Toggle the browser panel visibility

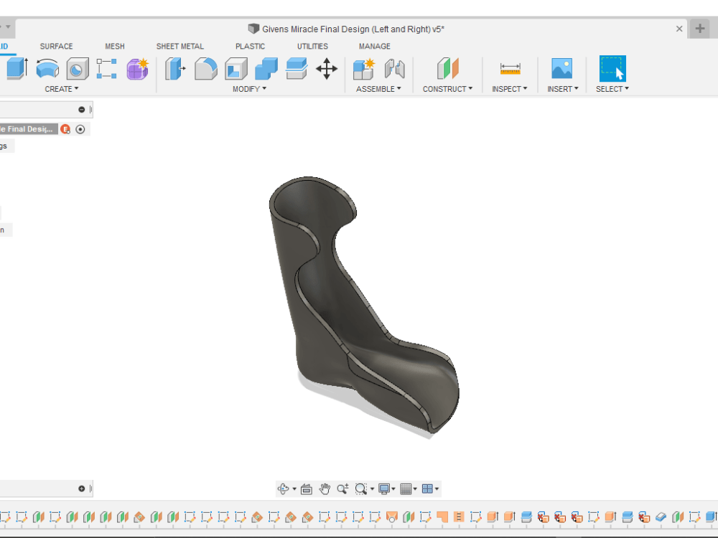(81, 109)
